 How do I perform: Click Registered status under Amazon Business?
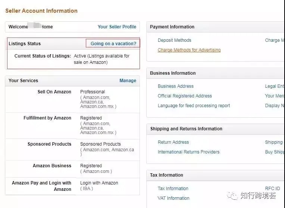tap(91, 165)
